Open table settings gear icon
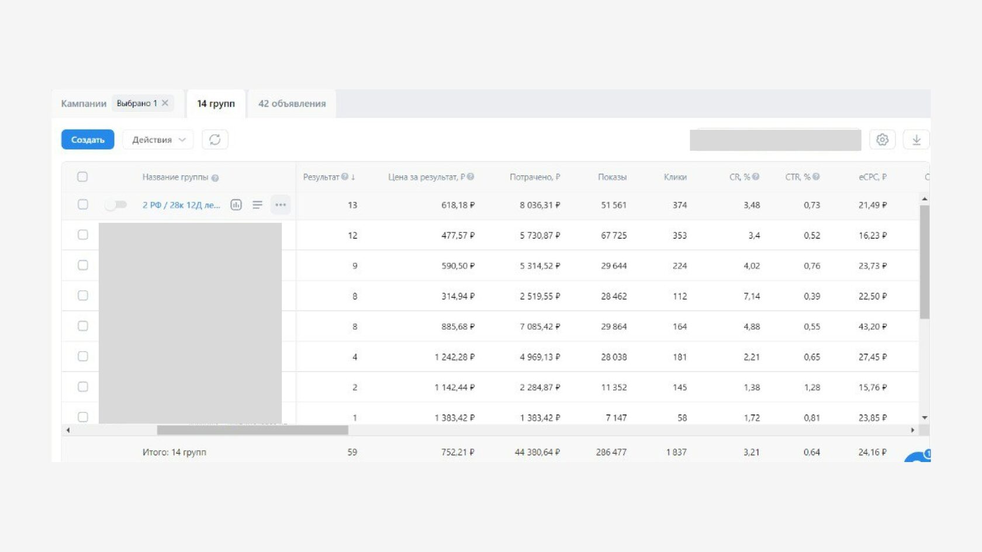This screenshot has height=552, width=982. tap(882, 140)
